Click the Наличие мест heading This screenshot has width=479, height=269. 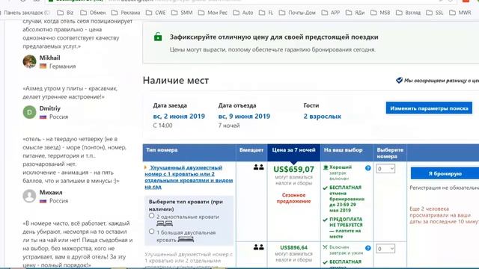point(176,80)
